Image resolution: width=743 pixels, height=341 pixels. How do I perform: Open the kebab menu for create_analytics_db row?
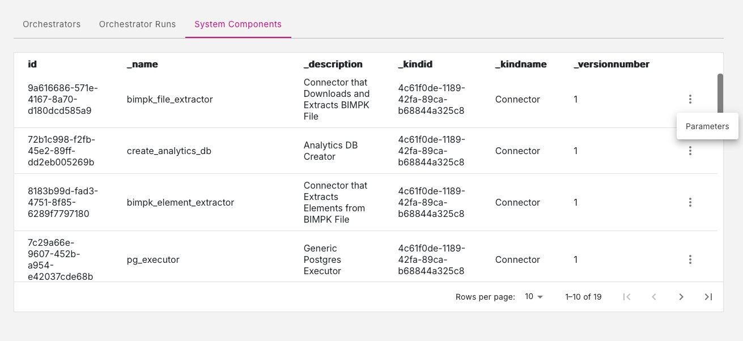click(690, 151)
